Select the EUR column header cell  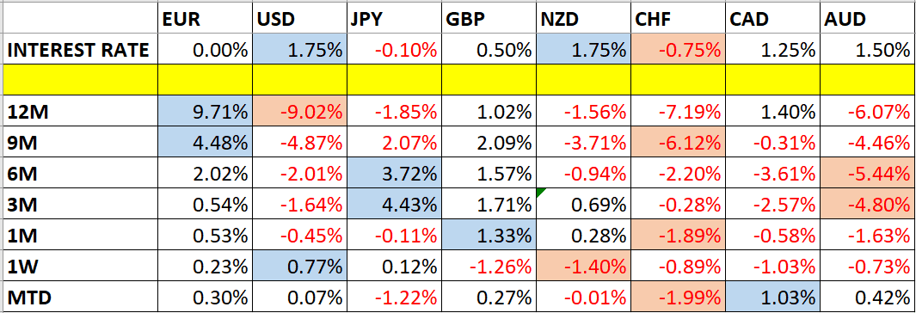pos(205,21)
